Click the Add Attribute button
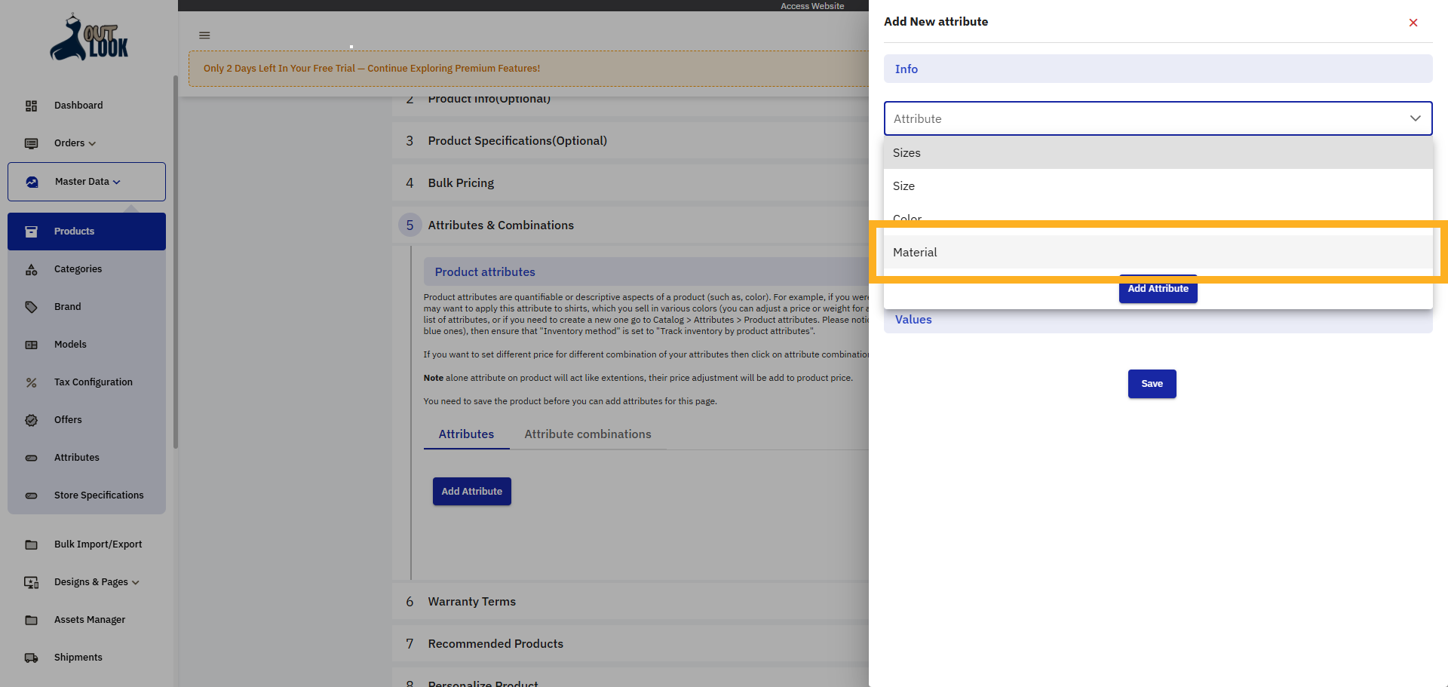This screenshot has height=687, width=1448. tap(471, 491)
